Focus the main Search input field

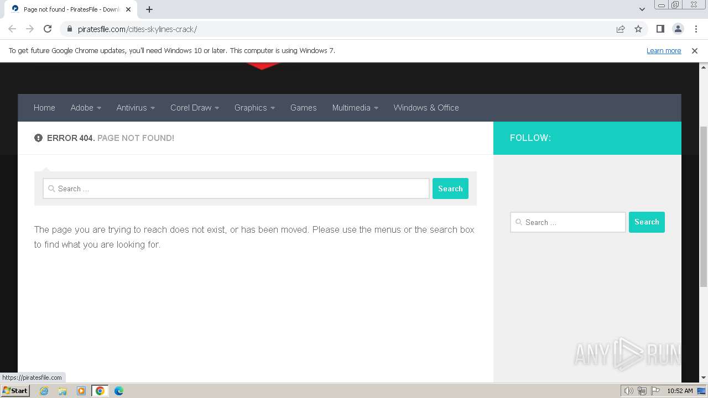pos(236,188)
